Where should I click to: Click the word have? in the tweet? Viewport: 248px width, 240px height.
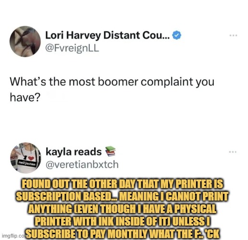25,97
